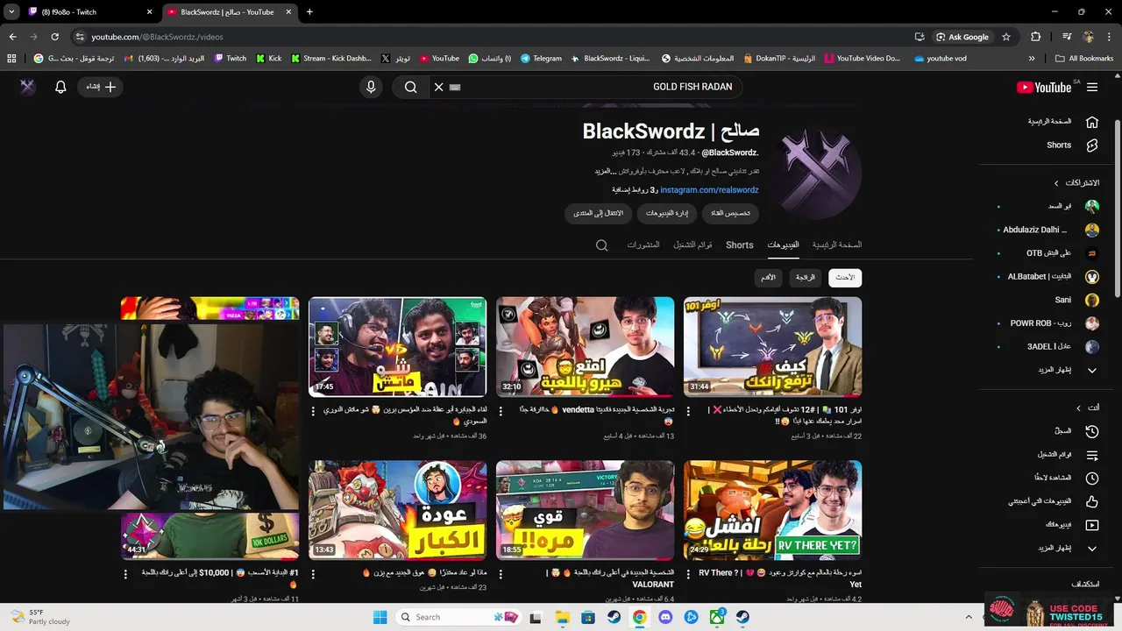Image resolution: width=1122 pixels, height=631 pixels.
Task: Open Discord from the taskbar
Action: (x=666, y=617)
